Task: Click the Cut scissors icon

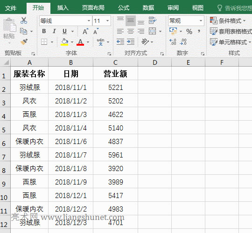Action: tap(24, 21)
